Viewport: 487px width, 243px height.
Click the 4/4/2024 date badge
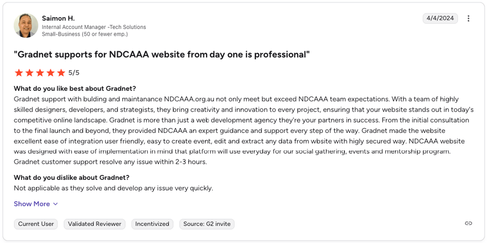coord(440,19)
